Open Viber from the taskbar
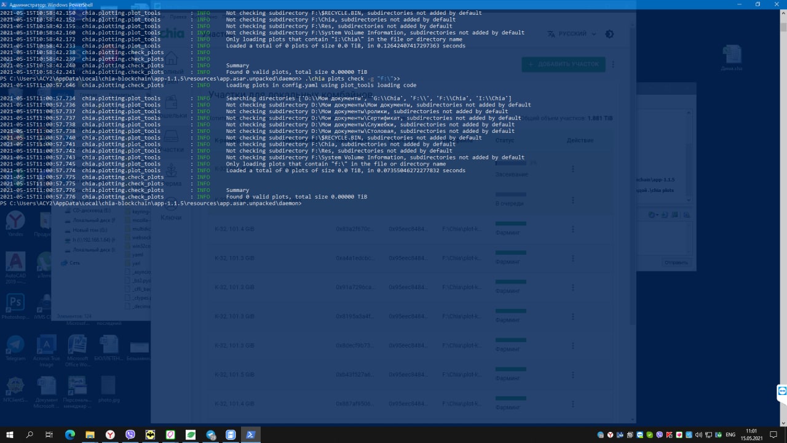 coord(130,434)
